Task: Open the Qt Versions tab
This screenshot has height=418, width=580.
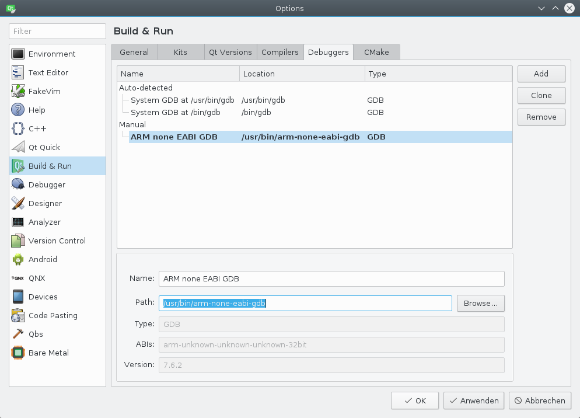Action: [230, 52]
